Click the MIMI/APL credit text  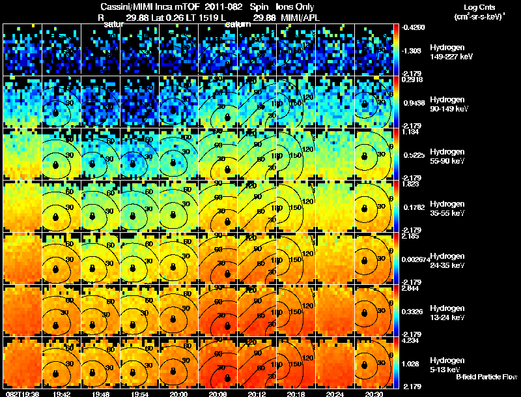pyautogui.click(x=300, y=18)
